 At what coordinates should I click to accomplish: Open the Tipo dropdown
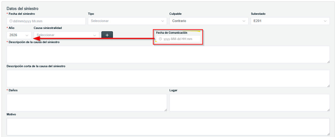(127, 21)
